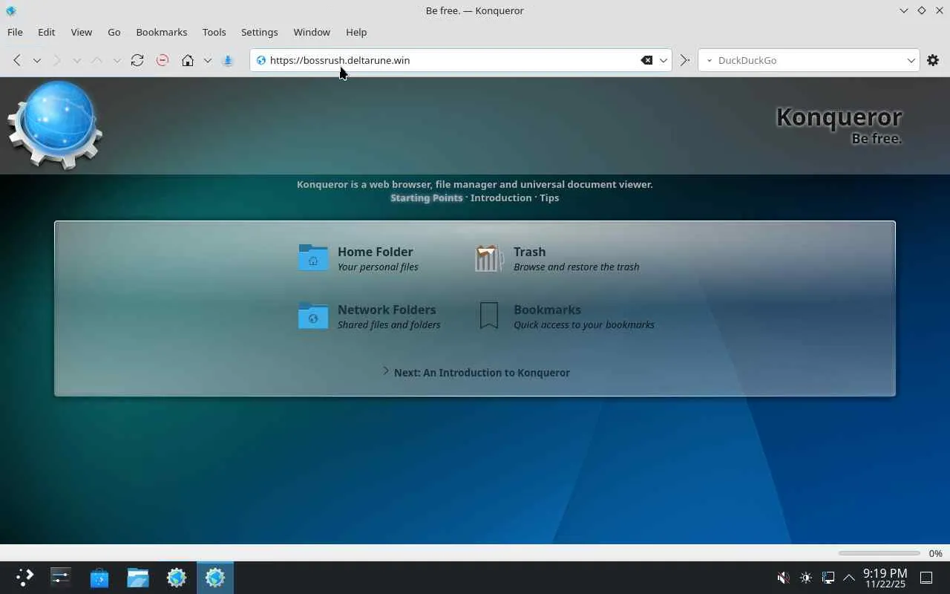Open the brightness tray icon

(x=806, y=578)
